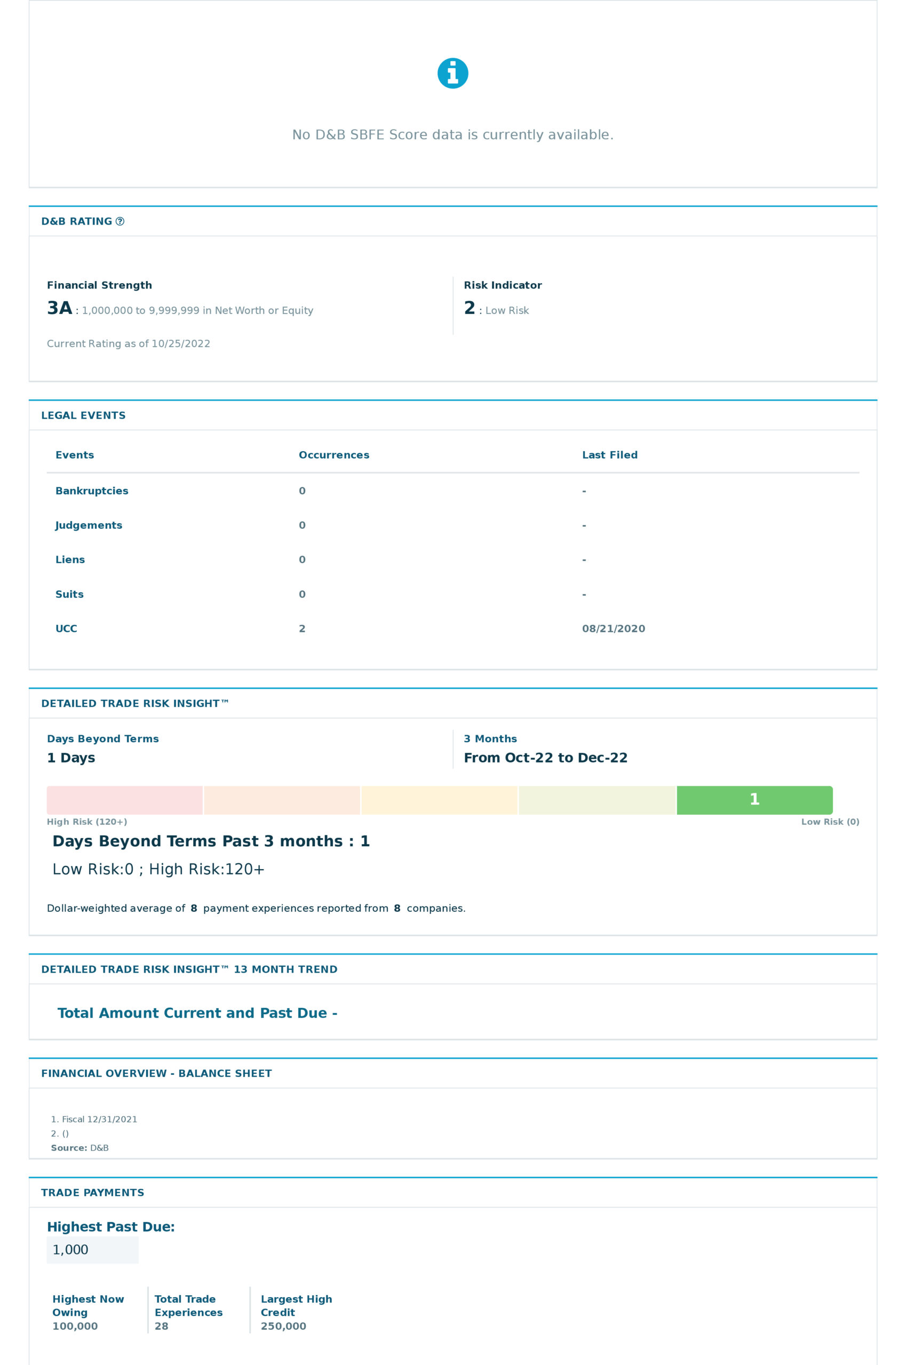
Task: Click the D&B Rating help question icon
Action: 120,221
